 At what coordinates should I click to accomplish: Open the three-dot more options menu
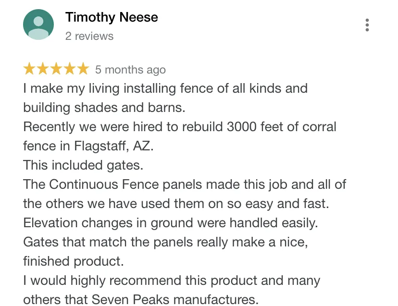(x=367, y=25)
